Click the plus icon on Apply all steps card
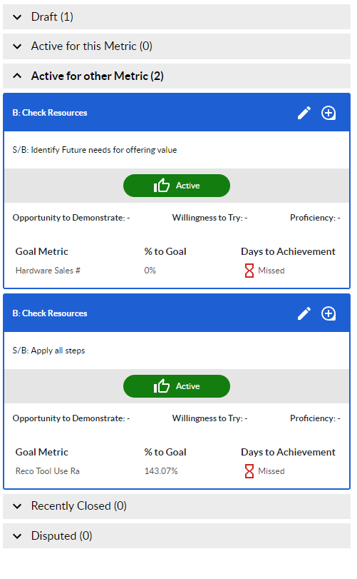This screenshot has width=357, height=579. [328, 313]
